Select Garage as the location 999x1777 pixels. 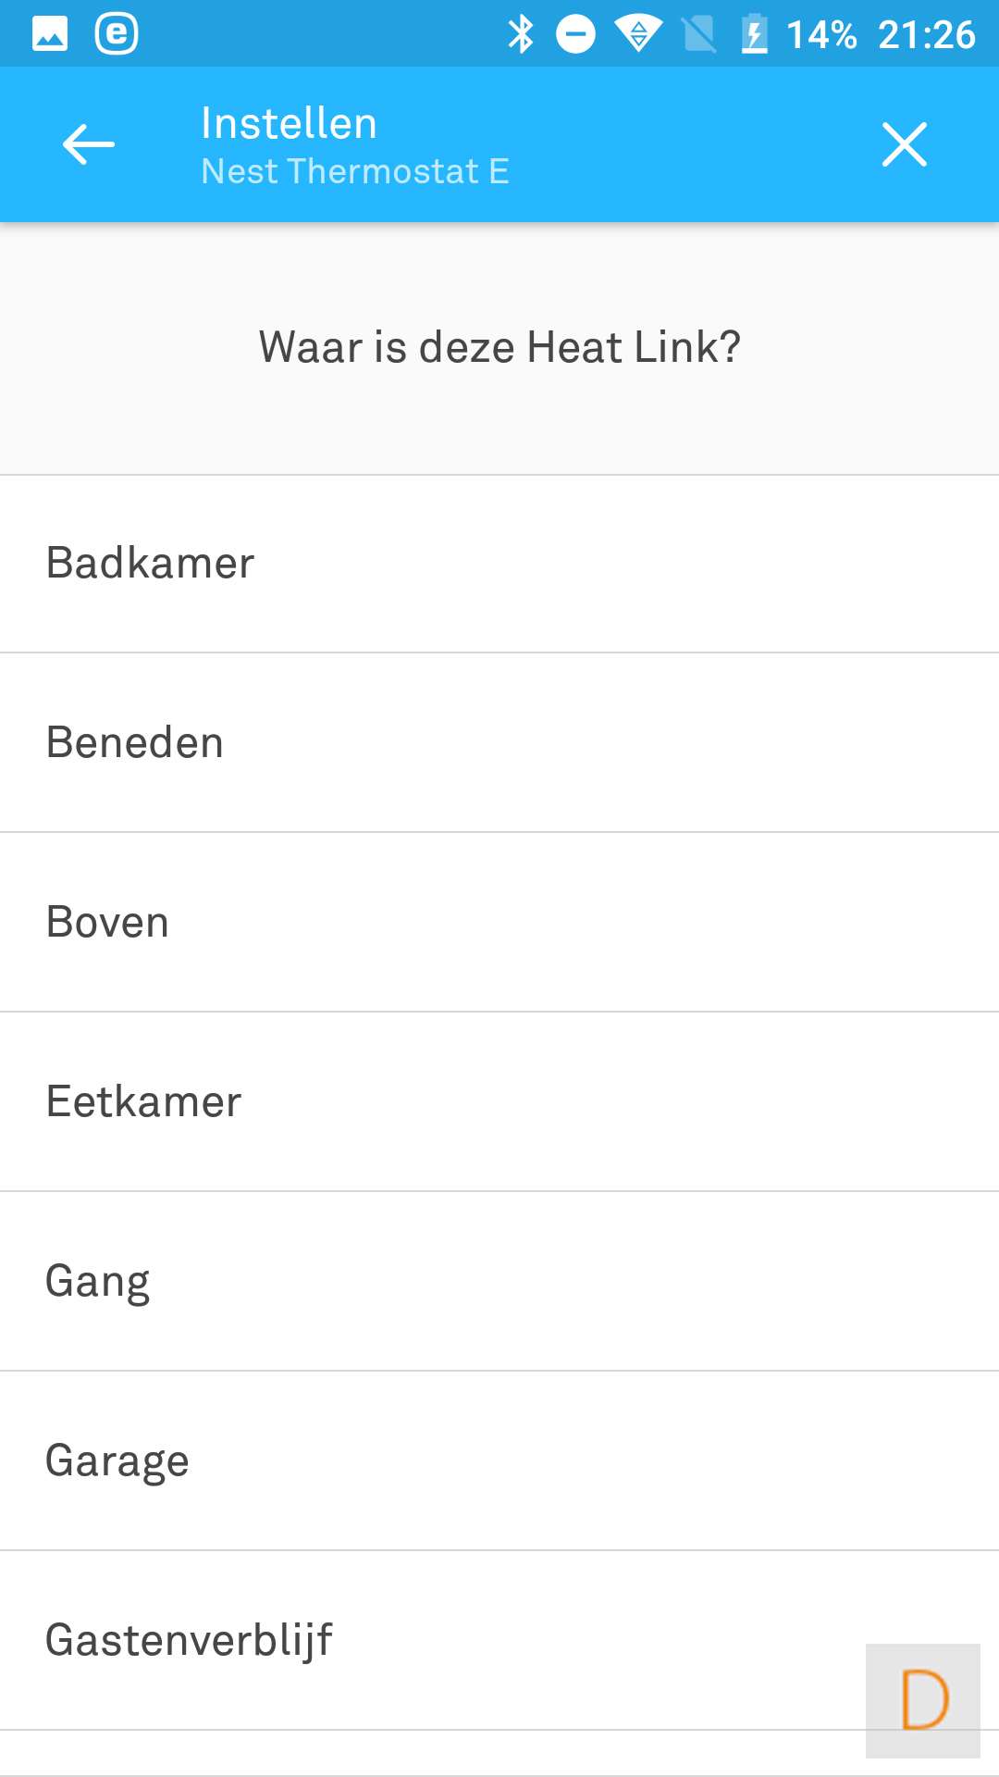coord(499,1461)
